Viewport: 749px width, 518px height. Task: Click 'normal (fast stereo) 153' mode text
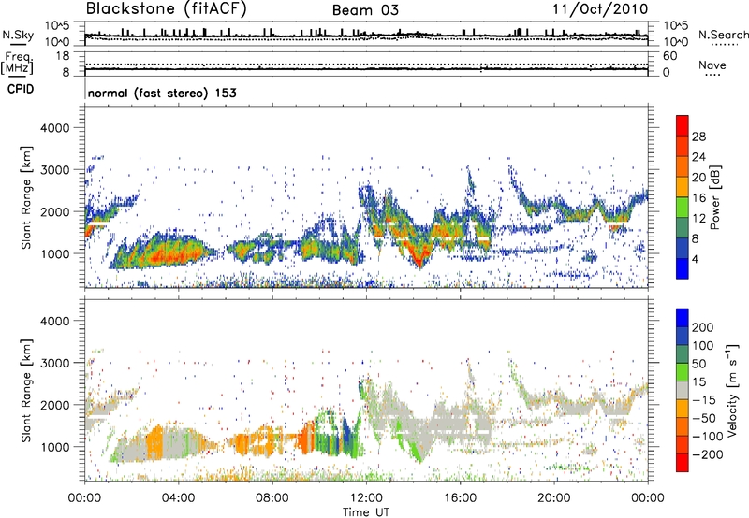(x=162, y=93)
